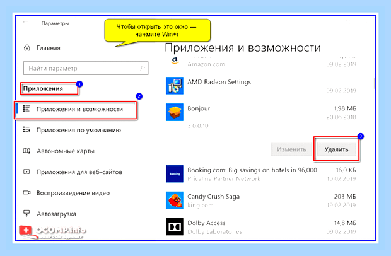
Task: Select the Candy Crush Saga name
Action: 213,197
